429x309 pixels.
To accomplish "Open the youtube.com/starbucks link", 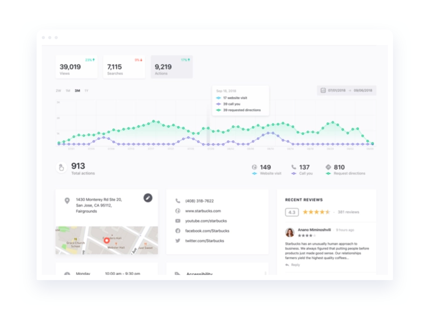I will click(x=206, y=221).
